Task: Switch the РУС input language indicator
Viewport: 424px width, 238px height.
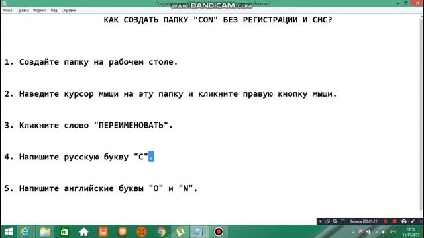Action: coord(394,232)
